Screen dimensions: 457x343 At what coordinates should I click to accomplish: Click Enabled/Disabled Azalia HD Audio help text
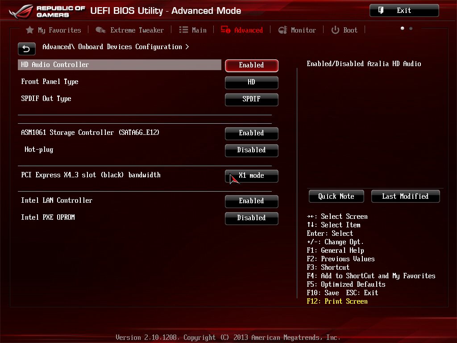(364, 63)
